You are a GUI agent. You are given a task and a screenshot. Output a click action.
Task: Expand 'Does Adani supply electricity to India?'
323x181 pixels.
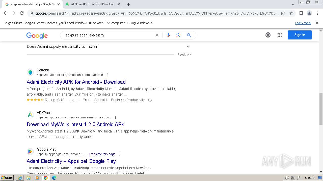[109, 47]
